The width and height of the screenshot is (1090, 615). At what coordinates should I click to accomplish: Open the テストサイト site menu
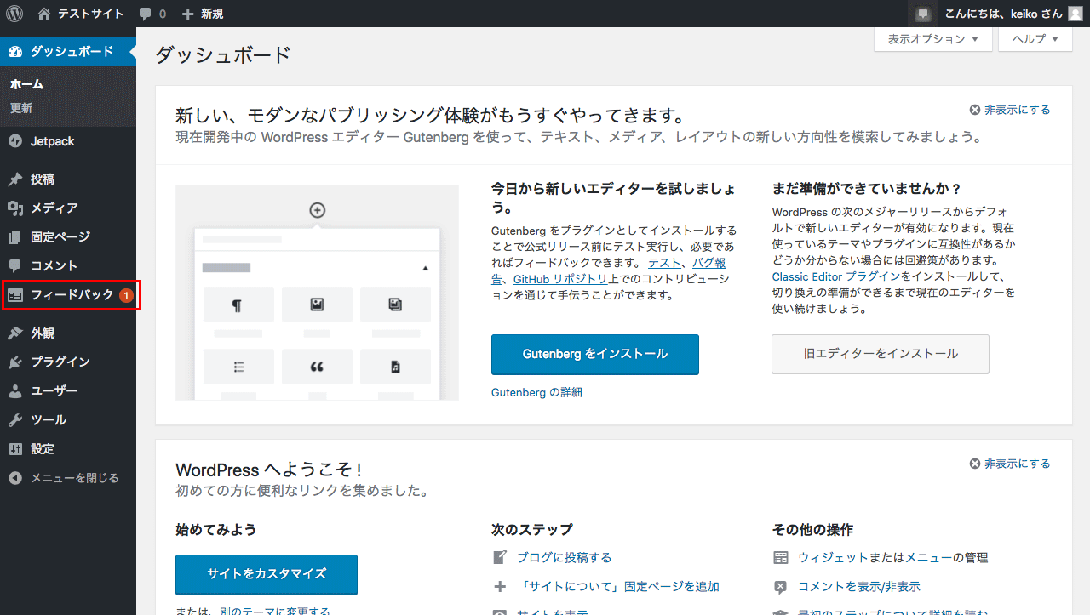(x=80, y=14)
